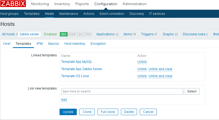Switch to the Host inventory tab

(75, 44)
